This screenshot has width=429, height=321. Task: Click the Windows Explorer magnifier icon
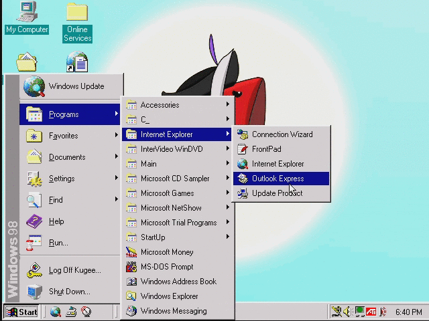pos(131,296)
